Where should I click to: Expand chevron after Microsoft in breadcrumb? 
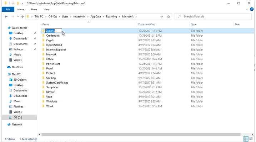click(136, 17)
